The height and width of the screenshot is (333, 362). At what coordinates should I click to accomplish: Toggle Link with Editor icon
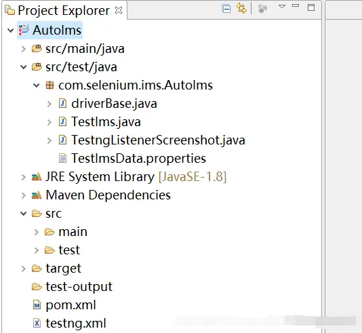coord(241,8)
